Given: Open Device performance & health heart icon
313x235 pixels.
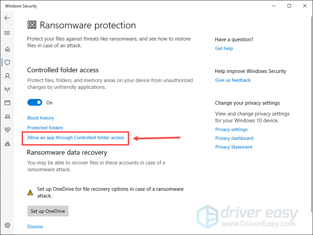Looking at the screenshot, I should [x=7, y=130].
